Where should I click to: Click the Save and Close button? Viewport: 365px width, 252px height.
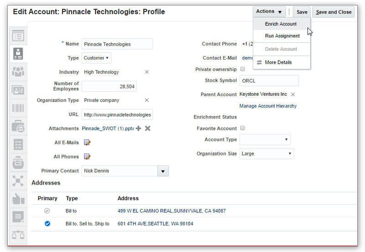click(334, 12)
